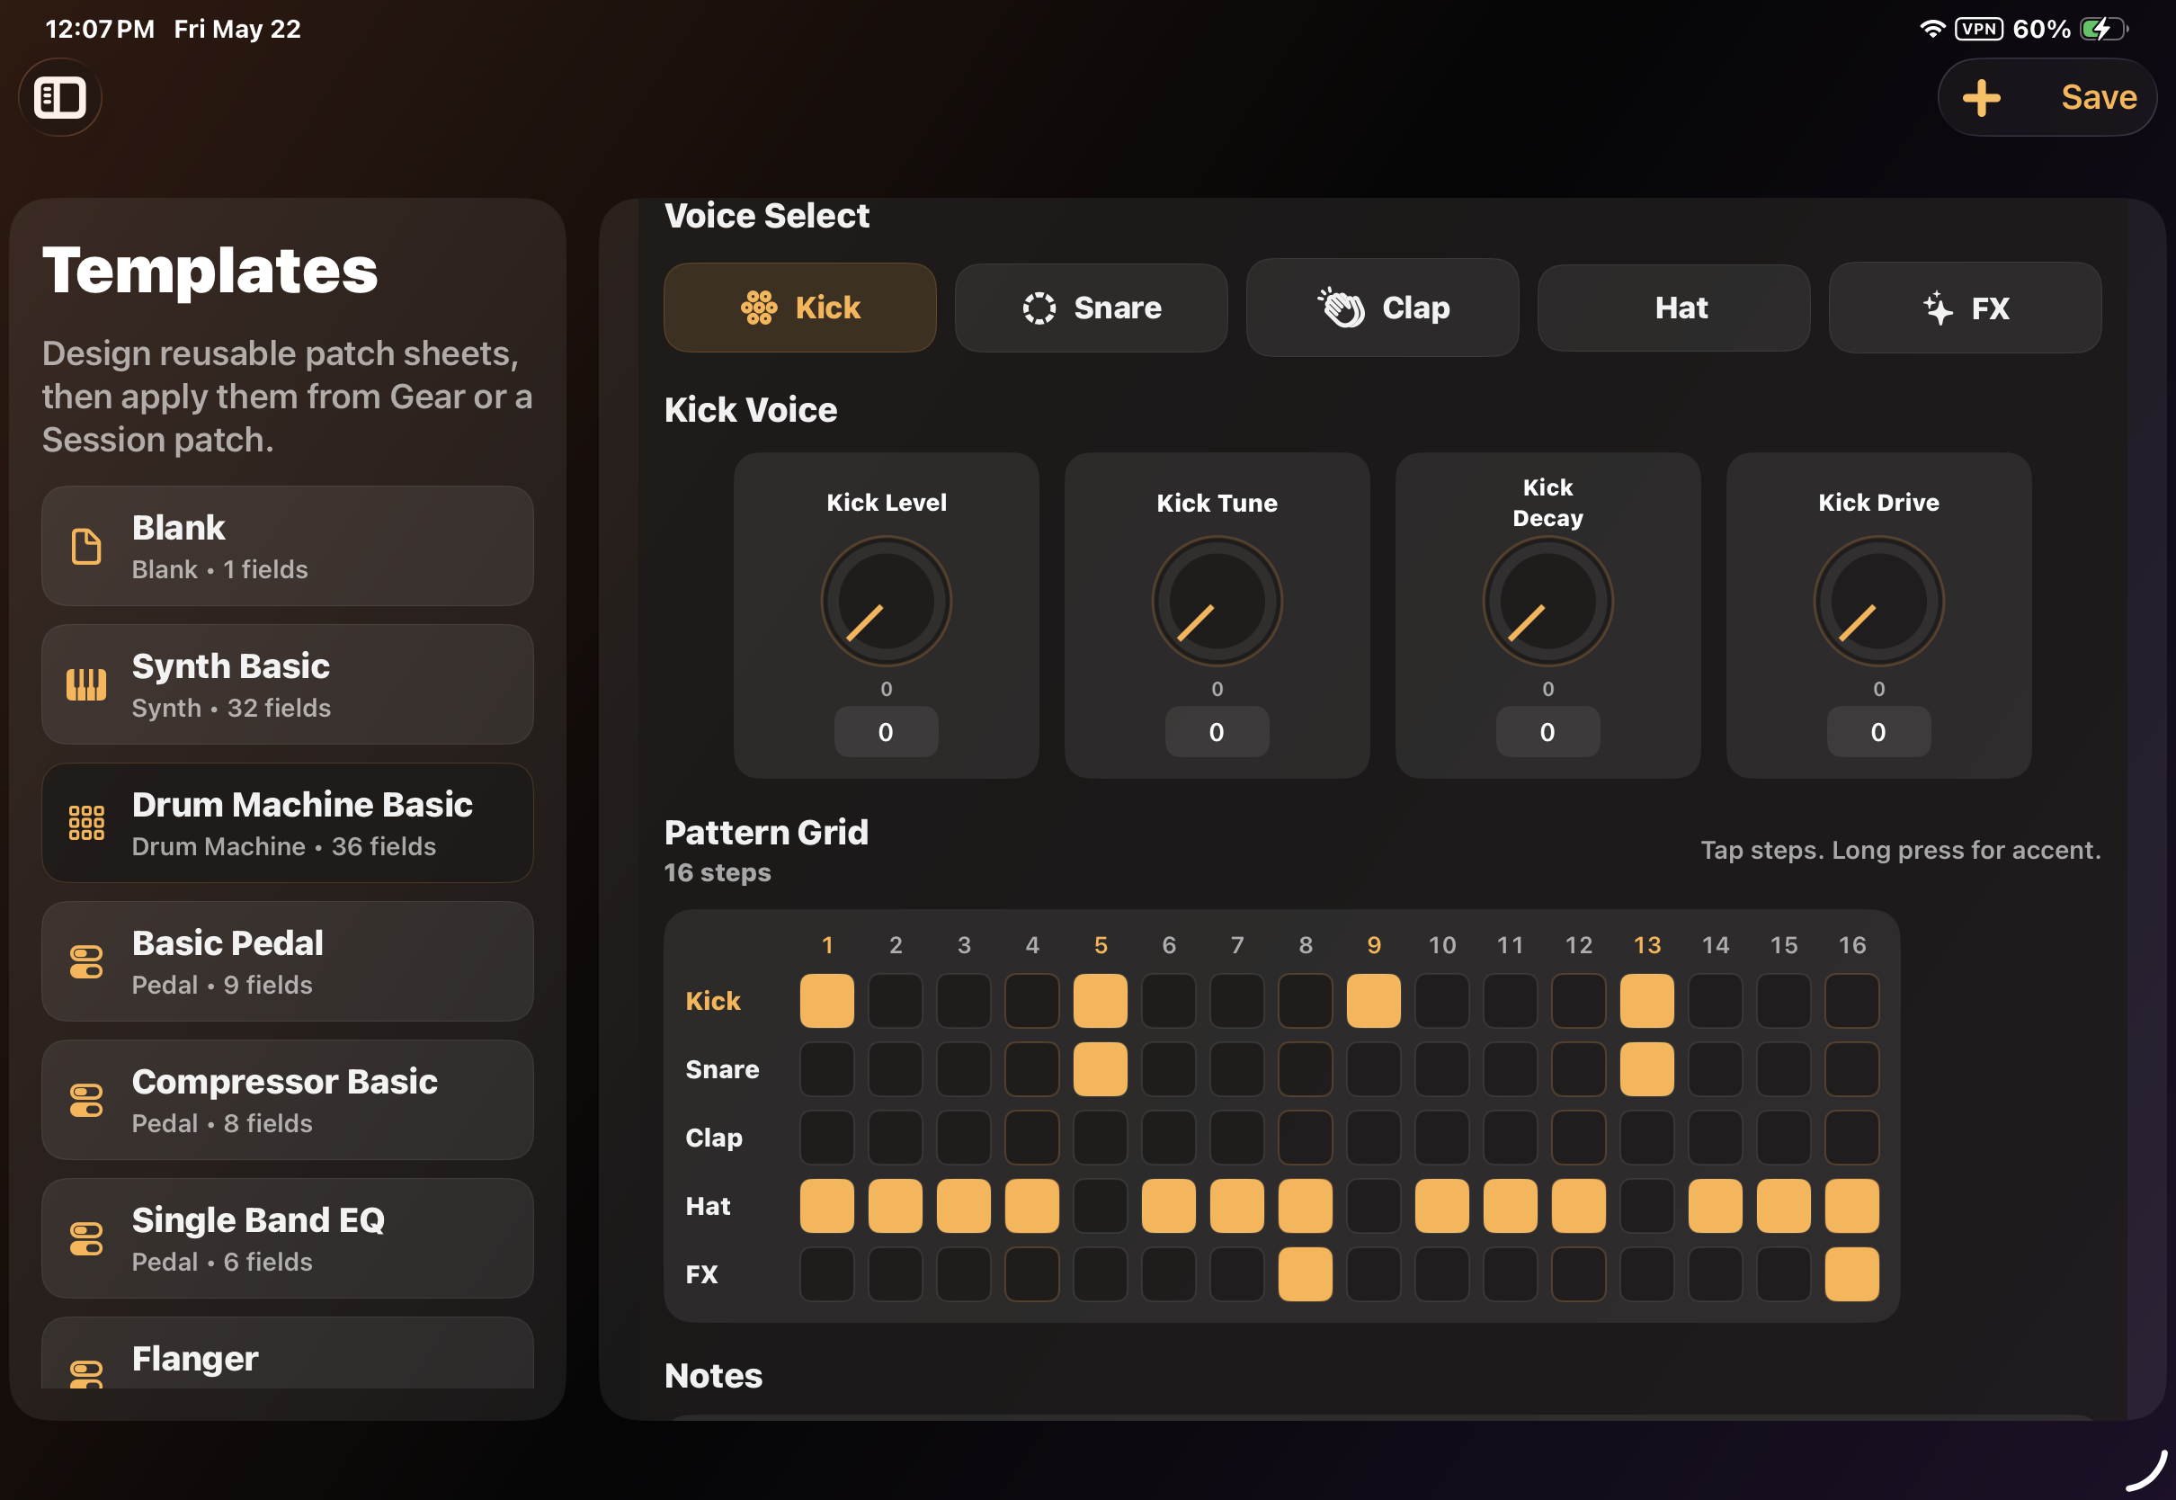
Task: Click the Kick flower icon in tab
Action: 759,308
